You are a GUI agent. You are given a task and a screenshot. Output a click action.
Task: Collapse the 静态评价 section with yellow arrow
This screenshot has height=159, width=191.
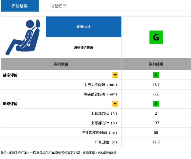coord(115,75)
